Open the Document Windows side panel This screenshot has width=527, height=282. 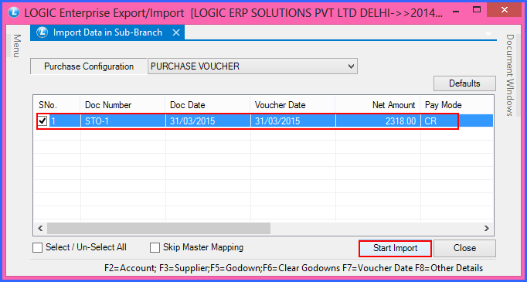pyautogui.click(x=510, y=75)
